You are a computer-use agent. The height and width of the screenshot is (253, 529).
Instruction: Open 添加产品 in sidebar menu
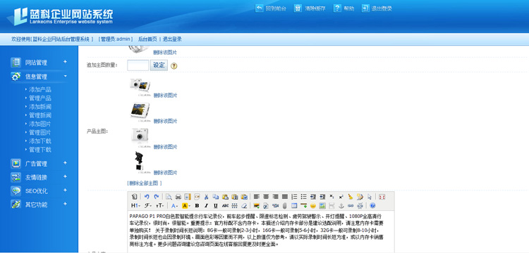[x=40, y=90]
